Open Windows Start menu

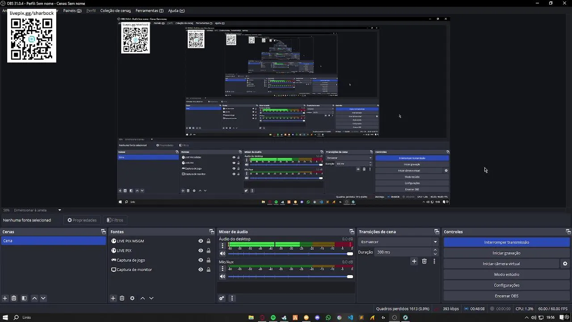tap(5, 318)
